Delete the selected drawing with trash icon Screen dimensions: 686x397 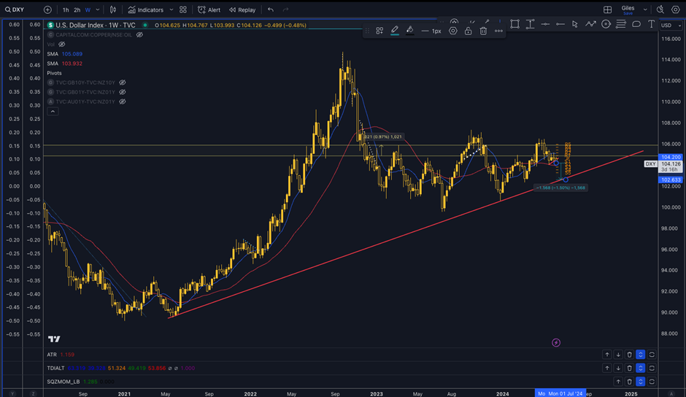coord(483,31)
